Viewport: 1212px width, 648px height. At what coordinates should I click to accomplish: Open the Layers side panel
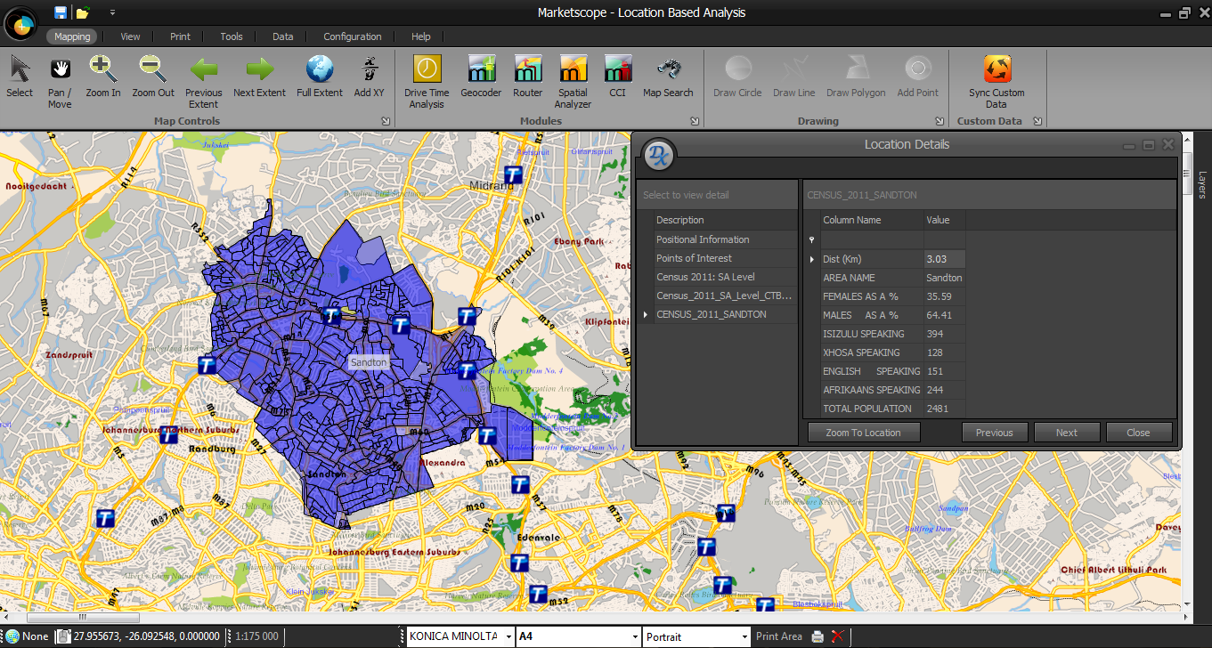point(1201,185)
